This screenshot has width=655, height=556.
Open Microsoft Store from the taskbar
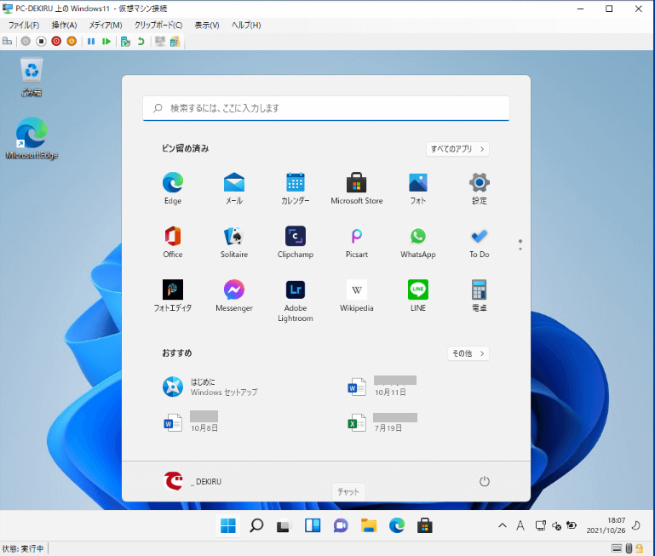pyautogui.click(x=425, y=525)
